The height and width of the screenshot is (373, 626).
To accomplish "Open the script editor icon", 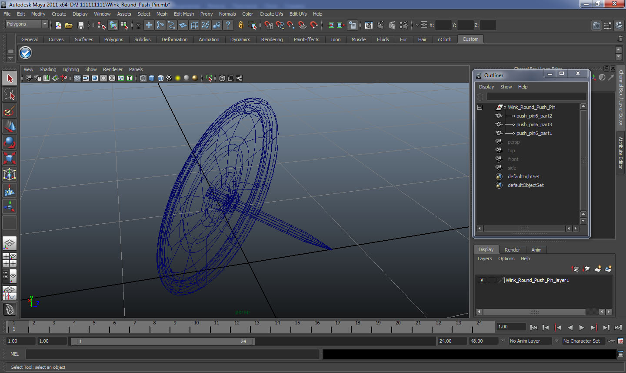I will [620, 354].
